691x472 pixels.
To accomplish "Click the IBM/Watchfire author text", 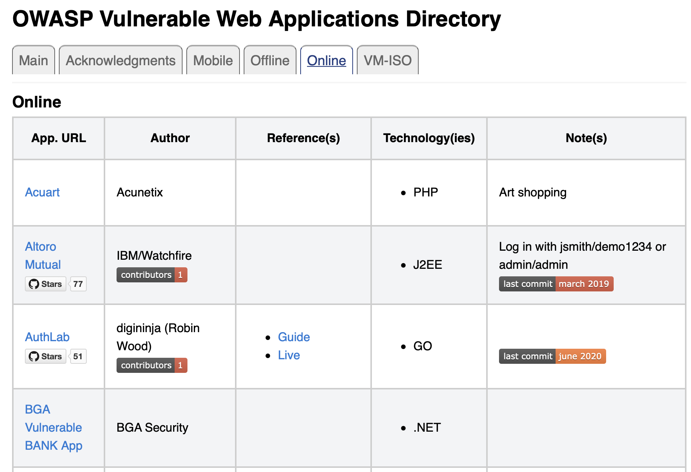I will [154, 256].
